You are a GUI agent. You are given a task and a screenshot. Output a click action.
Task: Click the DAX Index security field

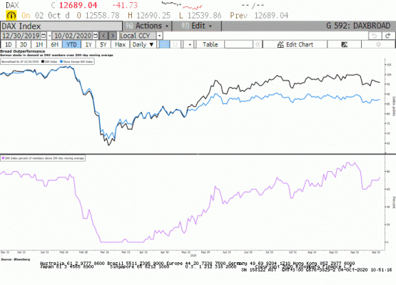point(61,26)
